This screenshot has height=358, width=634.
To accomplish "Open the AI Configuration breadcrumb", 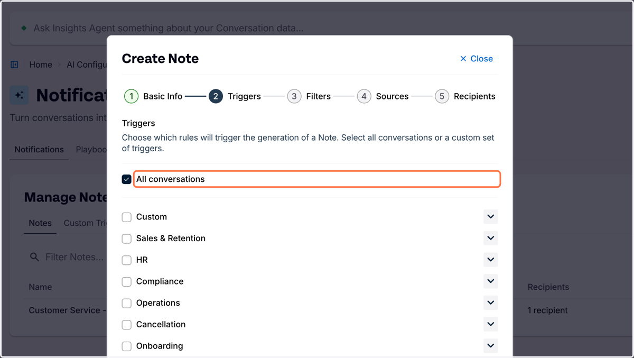I will point(87,65).
